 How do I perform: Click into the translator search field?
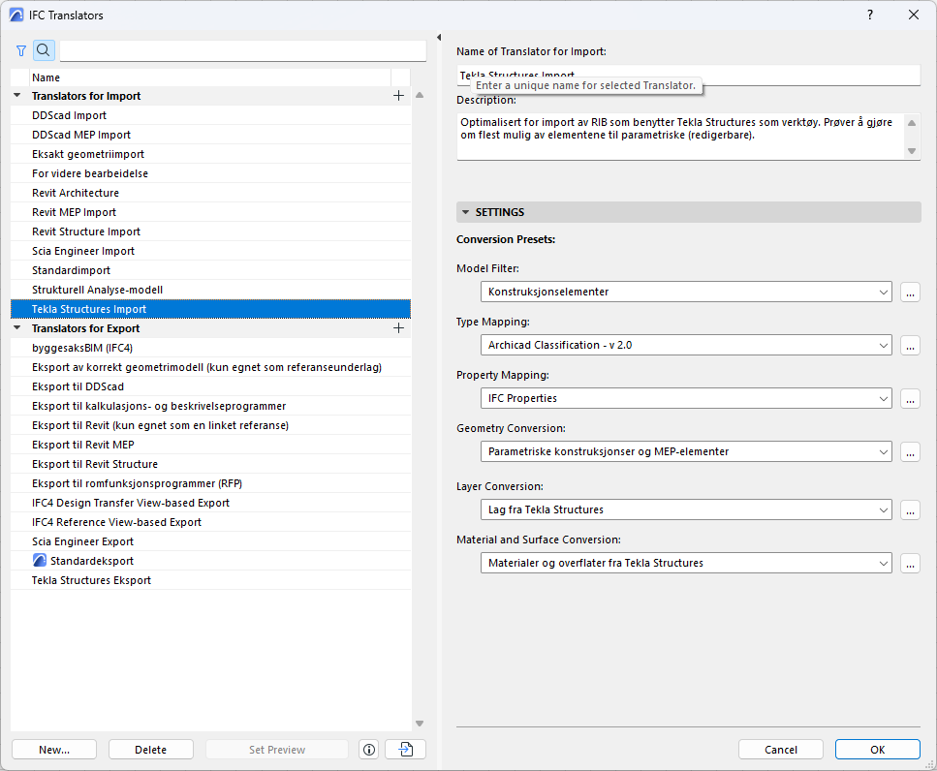tap(242, 51)
